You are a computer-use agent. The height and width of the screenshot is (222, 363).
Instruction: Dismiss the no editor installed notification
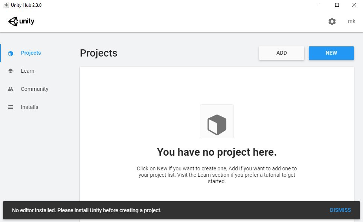click(x=340, y=210)
